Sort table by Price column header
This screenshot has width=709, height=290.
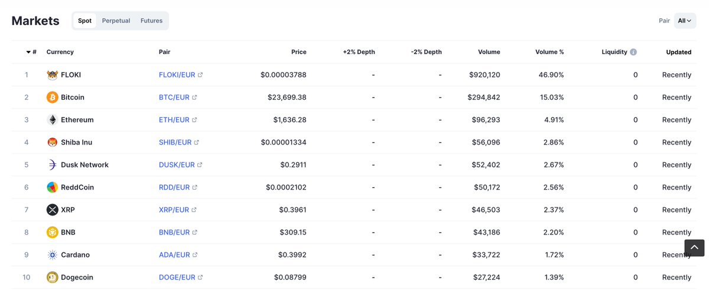(299, 52)
